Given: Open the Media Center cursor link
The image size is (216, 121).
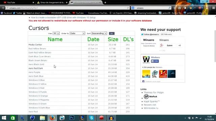Looking at the screenshot, I should 35,45.
